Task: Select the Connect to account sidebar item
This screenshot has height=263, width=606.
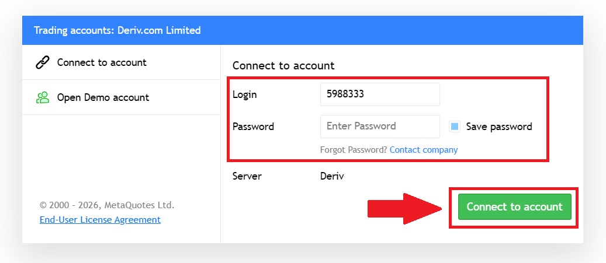Action: tap(102, 62)
